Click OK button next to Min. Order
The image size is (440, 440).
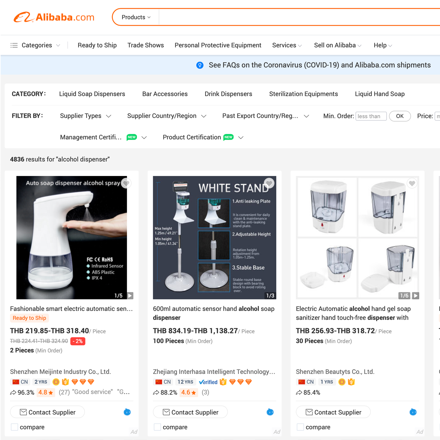400,116
